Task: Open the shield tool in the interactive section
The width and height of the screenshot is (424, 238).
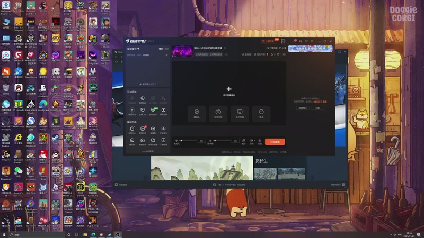Action: tap(143, 99)
